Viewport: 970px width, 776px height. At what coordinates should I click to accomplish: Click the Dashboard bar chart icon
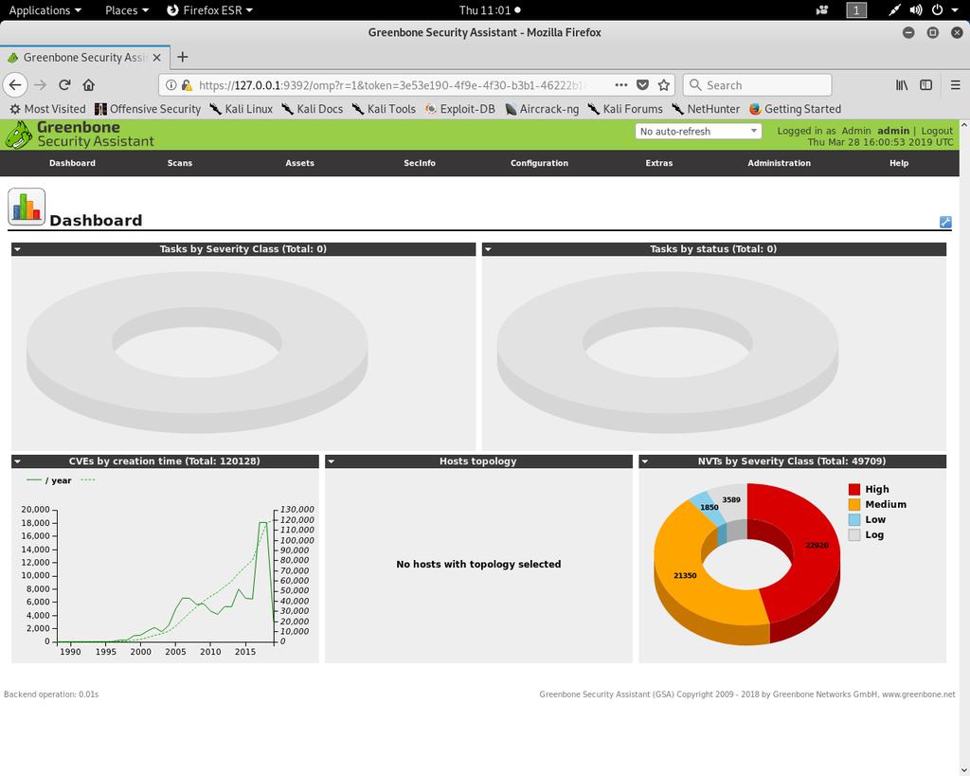coord(27,207)
